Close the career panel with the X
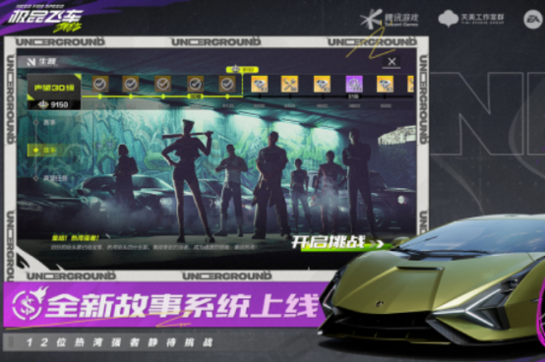The image size is (545, 362). [392, 62]
